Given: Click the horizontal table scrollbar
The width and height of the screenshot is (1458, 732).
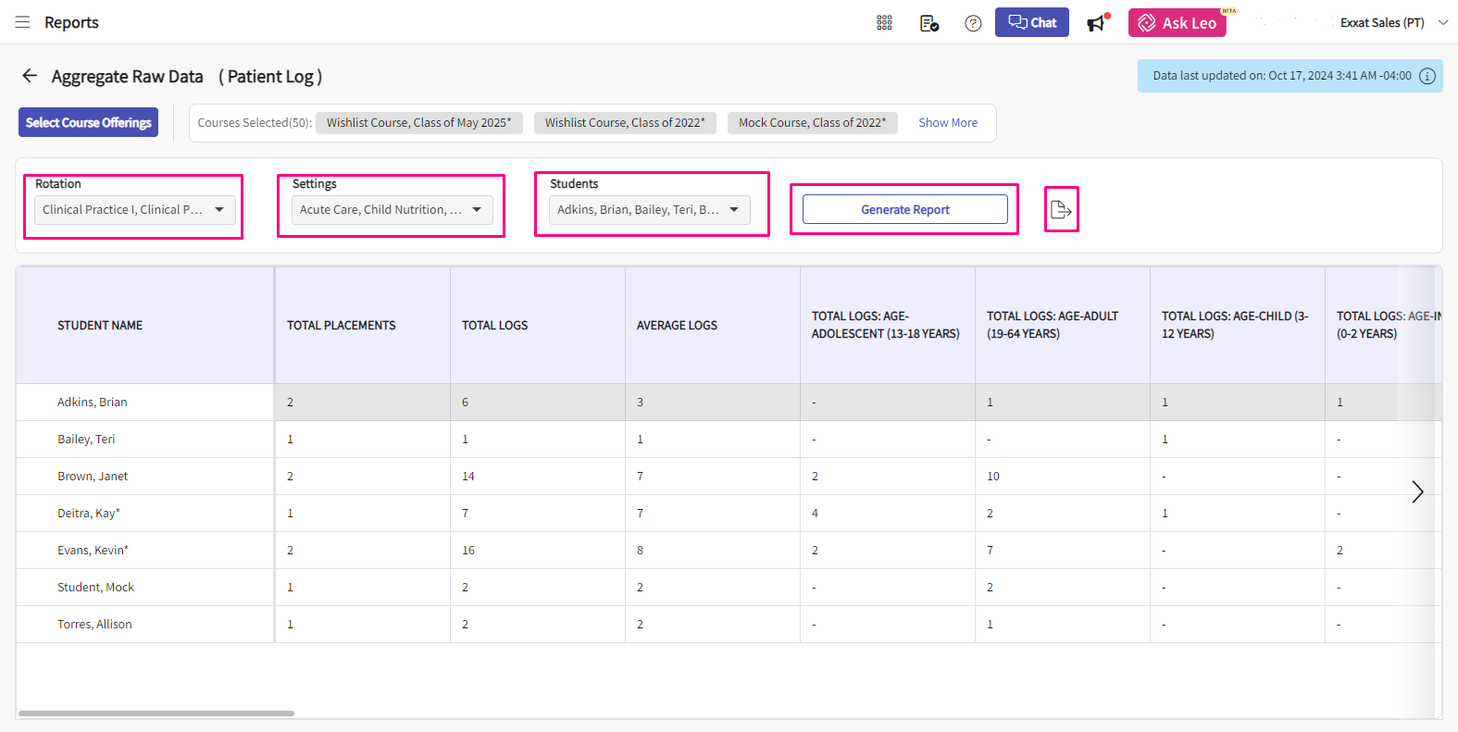Looking at the screenshot, I should pos(156,713).
